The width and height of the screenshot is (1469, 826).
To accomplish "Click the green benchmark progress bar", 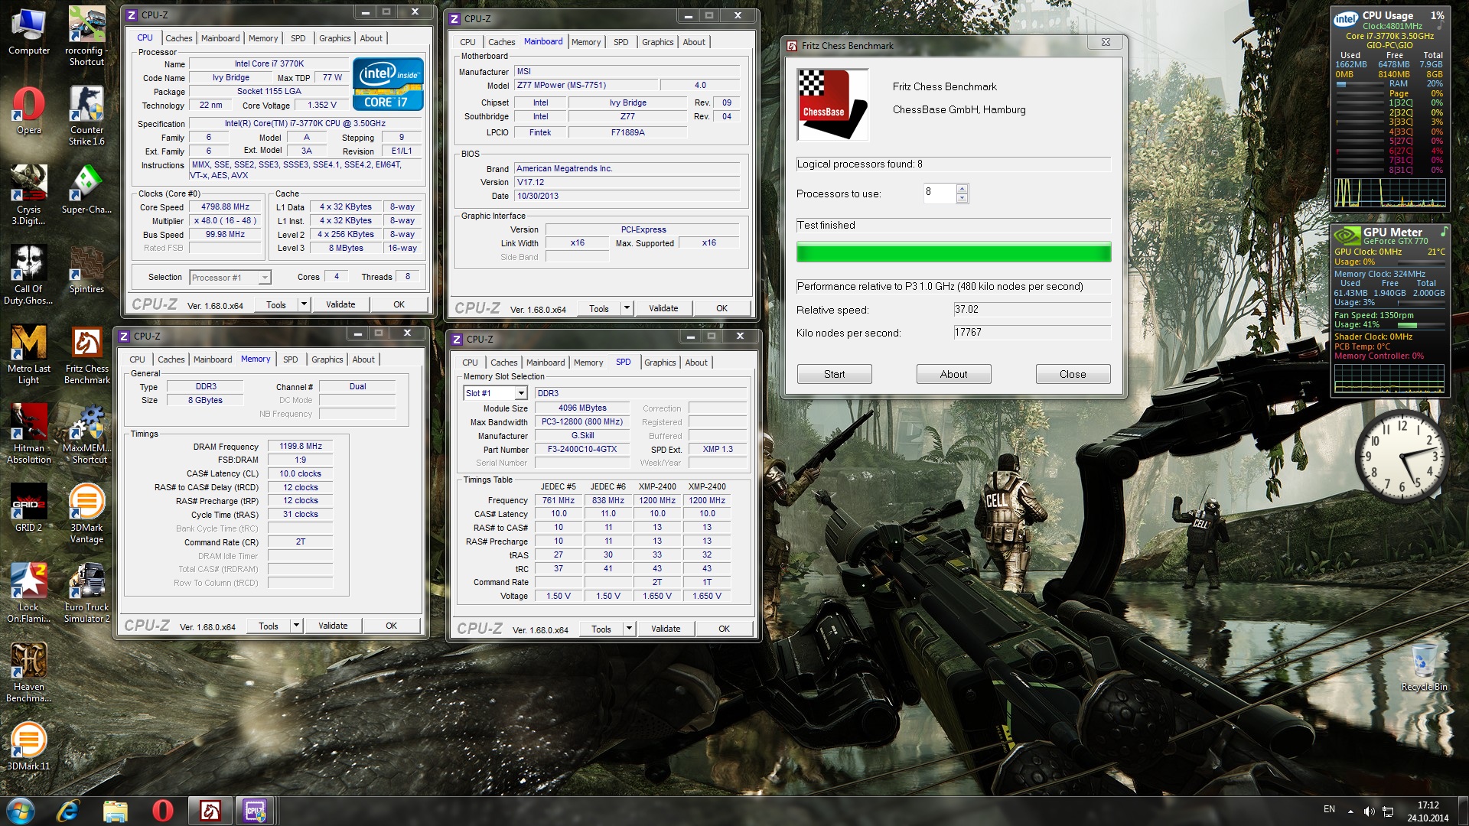I will [953, 252].
